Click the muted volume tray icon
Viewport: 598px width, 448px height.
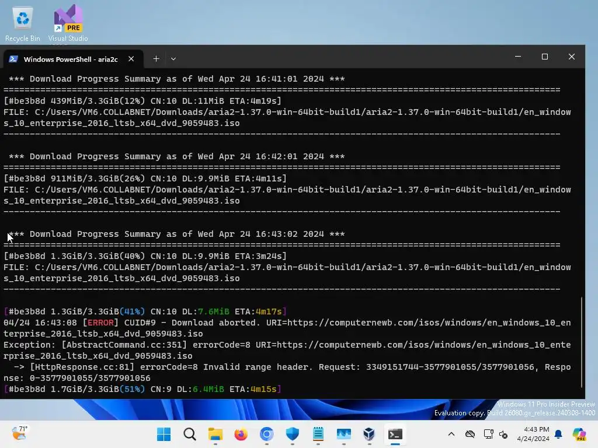pos(503,434)
